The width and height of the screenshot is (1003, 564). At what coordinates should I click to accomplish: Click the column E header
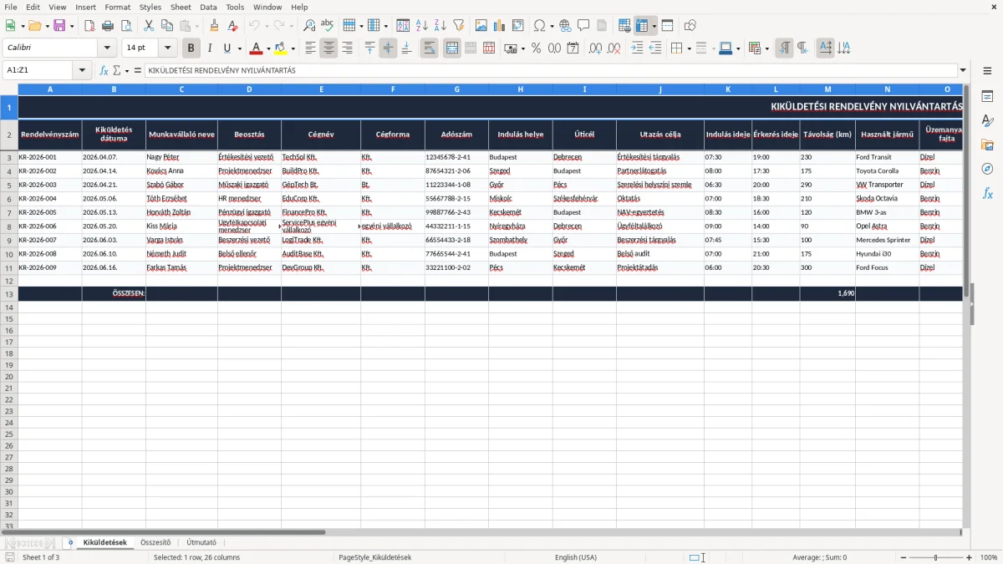pyautogui.click(x=321, y=89)
